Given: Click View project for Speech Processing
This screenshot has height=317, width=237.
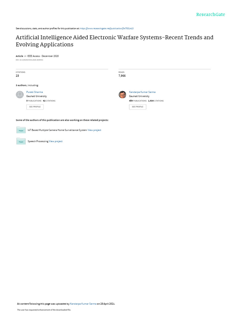Looking at the screenshot, I should [x=56, y=141].
